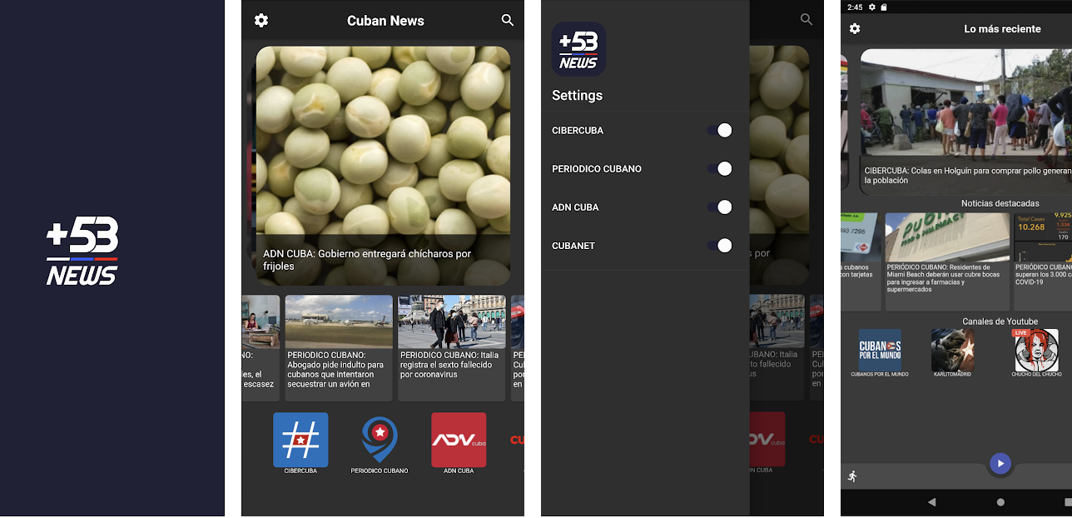Open settings gear on Cuban News screen

(x=261, y=21)
